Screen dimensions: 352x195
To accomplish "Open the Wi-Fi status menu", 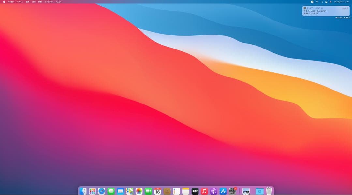I will tap(317, 2).
